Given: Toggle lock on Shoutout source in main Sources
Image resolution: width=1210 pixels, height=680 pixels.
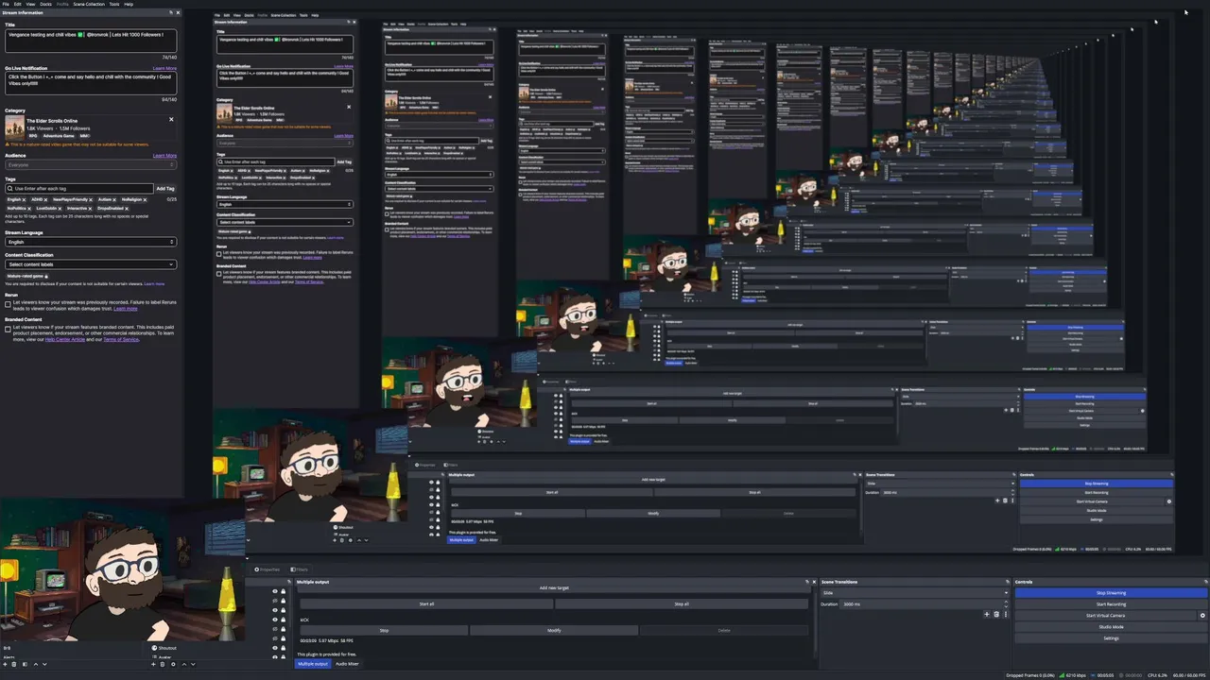Looking at the screenshot, I should pyautogui.click(x=284, y=648).
